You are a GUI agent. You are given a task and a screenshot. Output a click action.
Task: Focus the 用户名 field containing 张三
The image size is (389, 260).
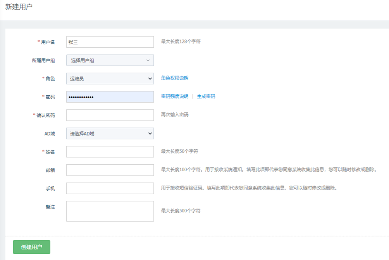(x=110, y=42)
